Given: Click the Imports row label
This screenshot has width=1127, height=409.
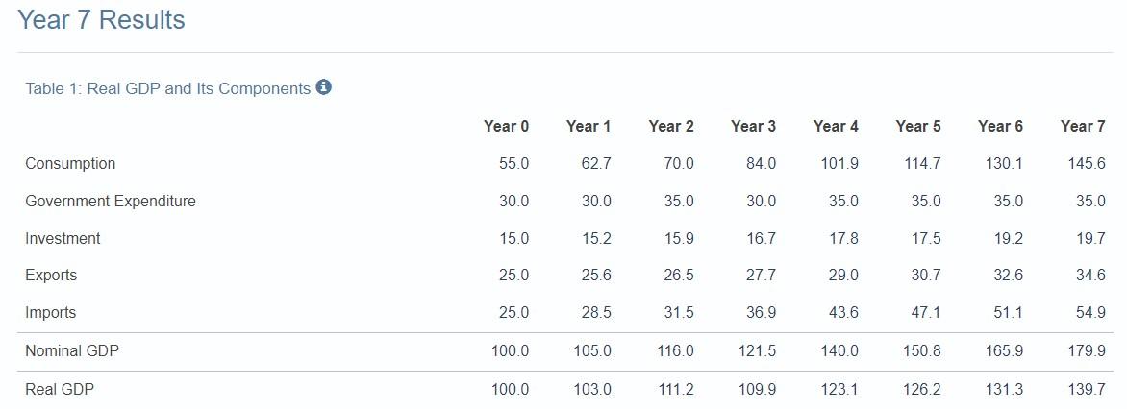Looking at the screenshot, I should pyautogui.click(x=50, y=313).
